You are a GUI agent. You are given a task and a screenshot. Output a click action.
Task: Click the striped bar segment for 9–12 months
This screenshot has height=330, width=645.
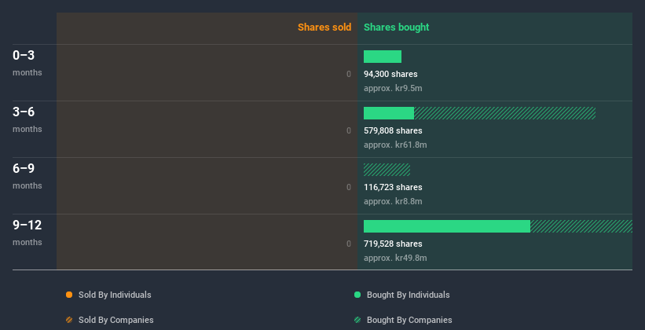(x=581, y=226)
